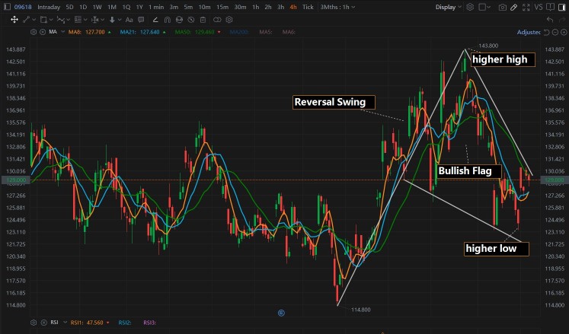
Task: Click the VS compare button
Action: point(539,7)
